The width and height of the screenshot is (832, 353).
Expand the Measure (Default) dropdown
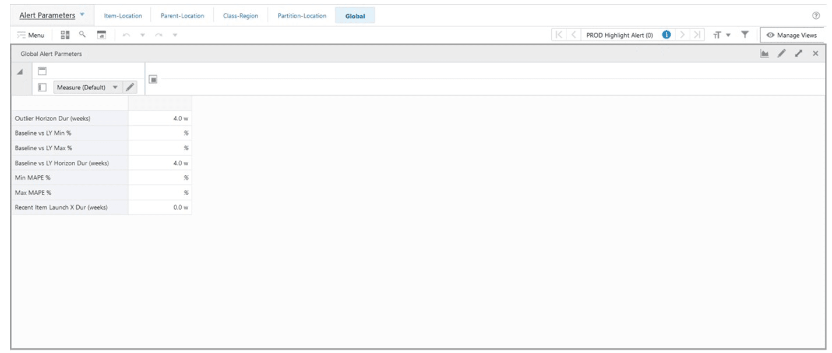(x=115, y=87)
